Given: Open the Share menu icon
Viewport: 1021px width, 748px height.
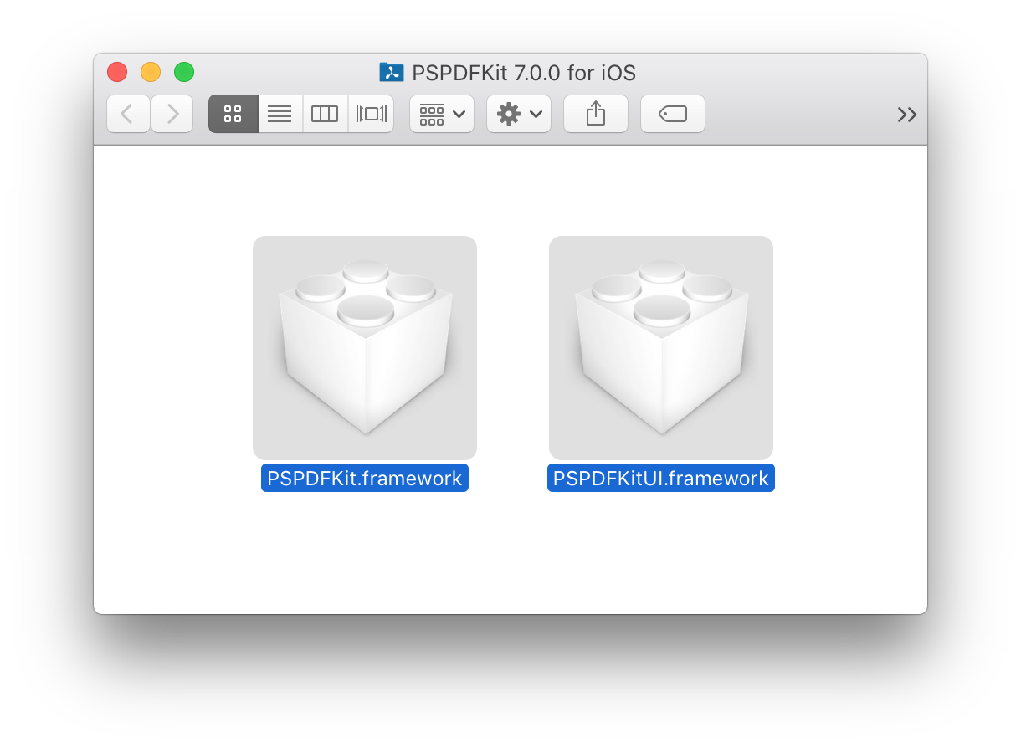Looking at the screenshot, I should pyautogui.click(x=595, y=114).
